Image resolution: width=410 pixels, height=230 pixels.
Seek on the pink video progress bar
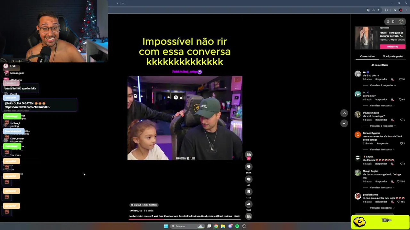coord(184,219)
